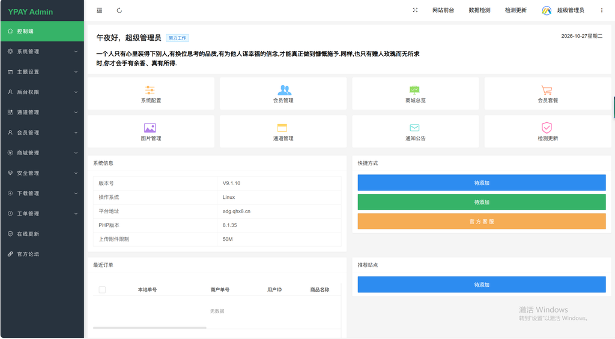Expand the 工单管理 chevron
615x339 pixels.
(x=76, y=213)
